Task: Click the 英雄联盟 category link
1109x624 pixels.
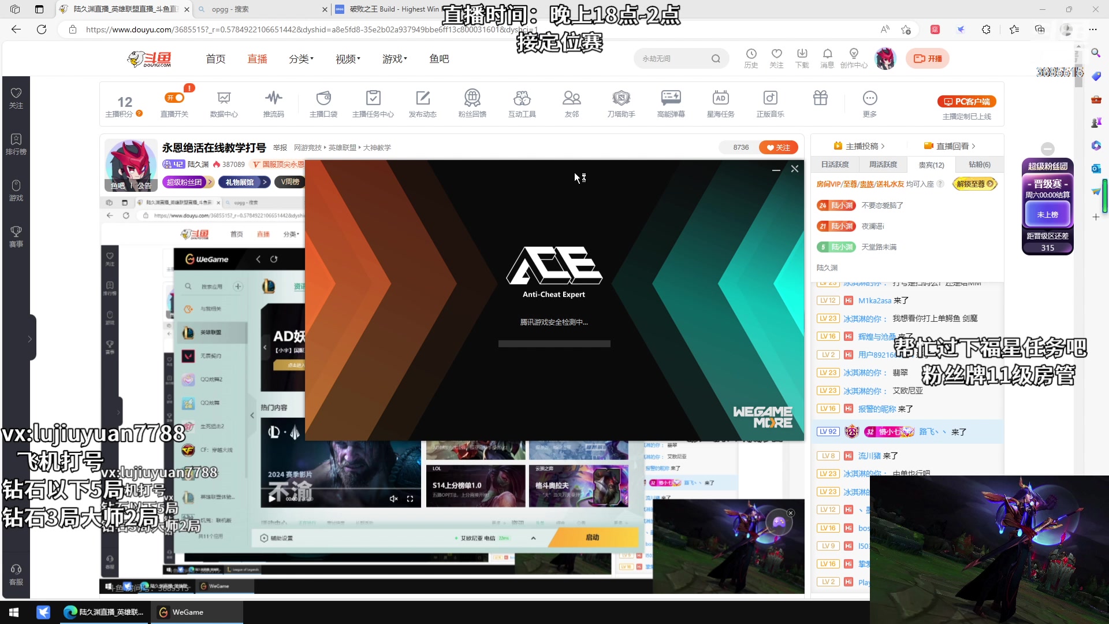Action: (x=343, y=148)
